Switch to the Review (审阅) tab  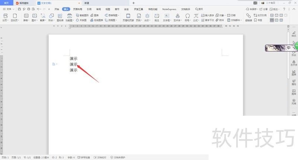pyautogui.click(x=98, y=9)
